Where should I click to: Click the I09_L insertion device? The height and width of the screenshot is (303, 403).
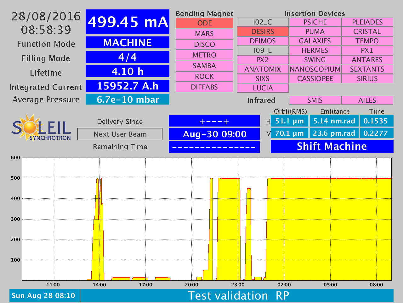(263, 51)
